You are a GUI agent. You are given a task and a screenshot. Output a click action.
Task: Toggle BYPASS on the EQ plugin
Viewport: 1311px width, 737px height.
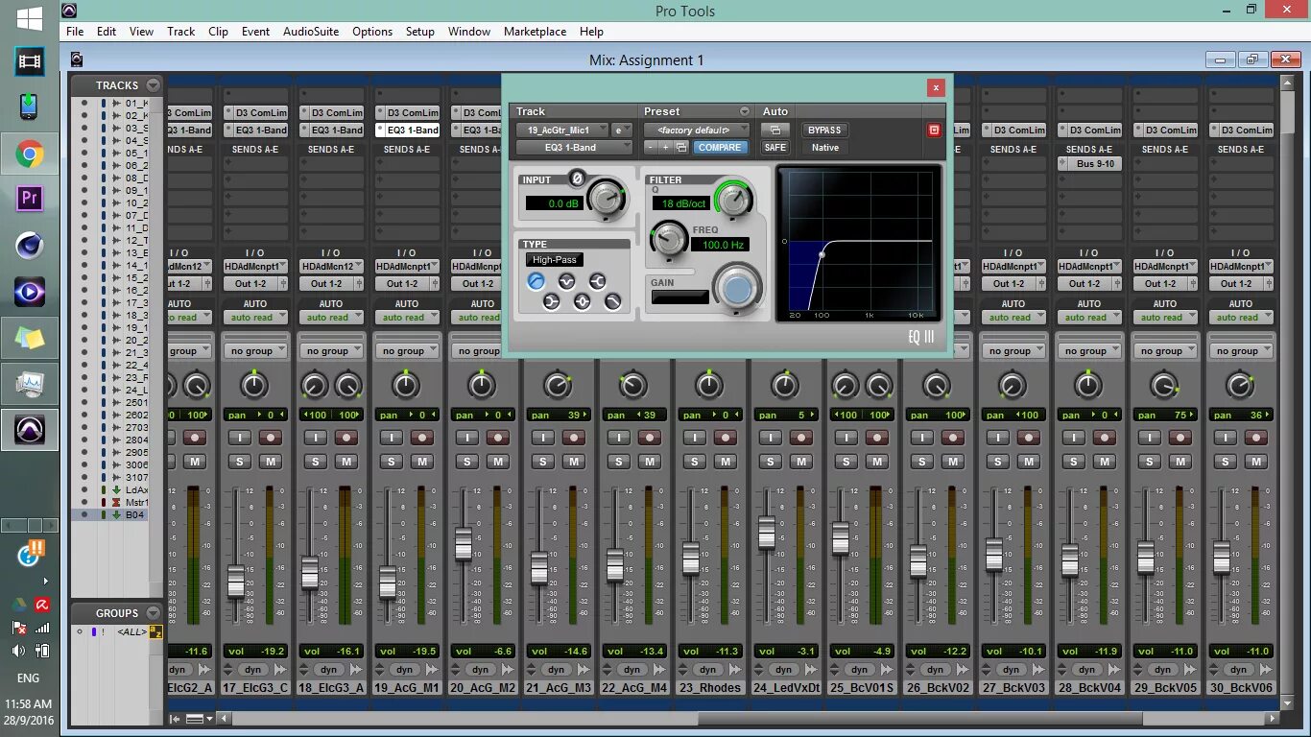click(x=824, y=130)
